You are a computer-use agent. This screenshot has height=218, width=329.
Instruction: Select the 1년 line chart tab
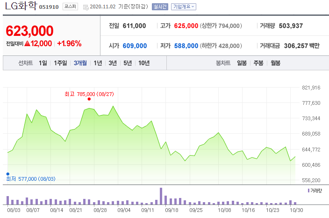(x=98, y=63)
